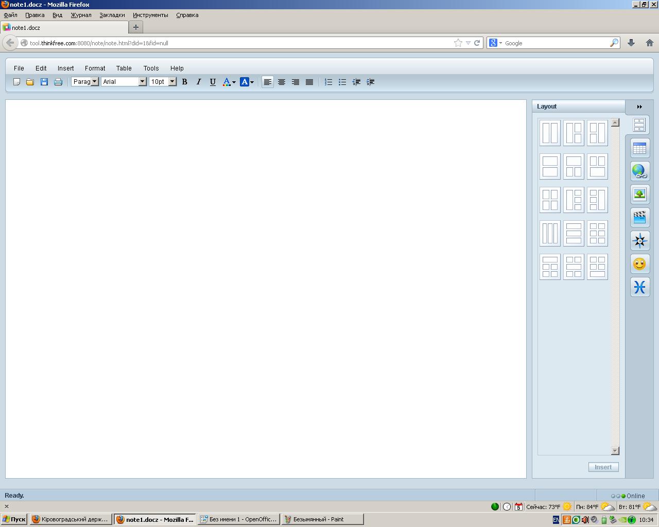This screenshot has width=659, height=527.
Task: Apply the font color A button
Action: pyautogui.click(x=227, y=82)
